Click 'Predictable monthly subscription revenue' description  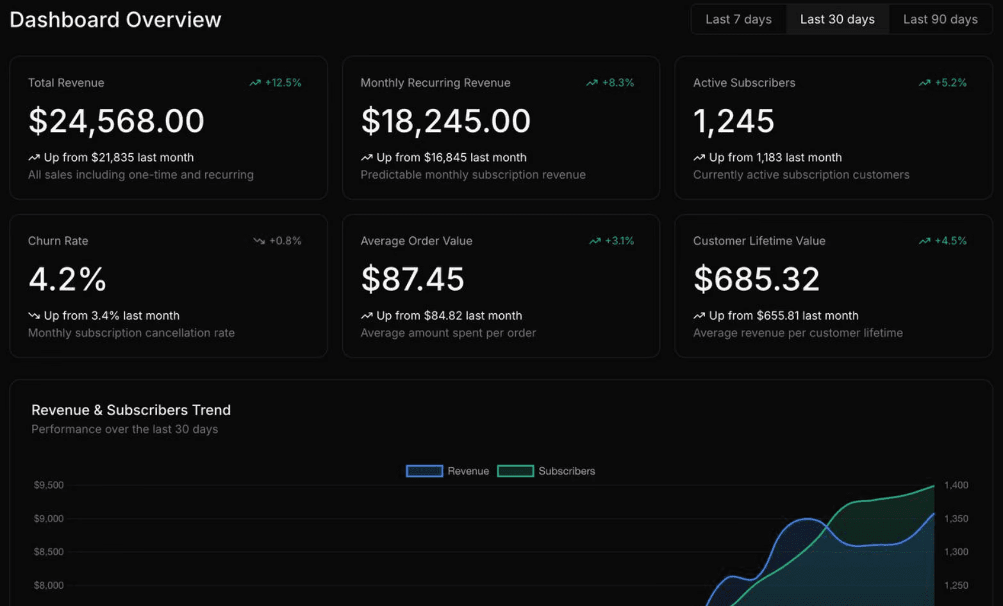click(473, 175)
